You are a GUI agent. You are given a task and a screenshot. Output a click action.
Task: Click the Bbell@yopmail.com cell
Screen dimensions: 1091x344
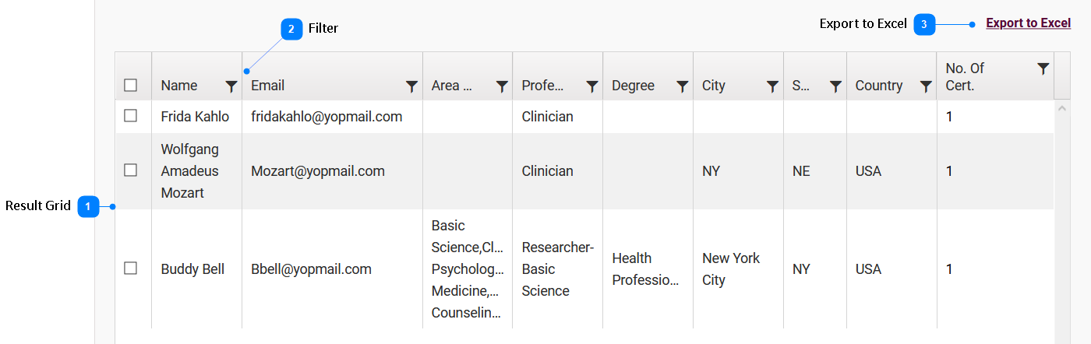coord(311,269)
